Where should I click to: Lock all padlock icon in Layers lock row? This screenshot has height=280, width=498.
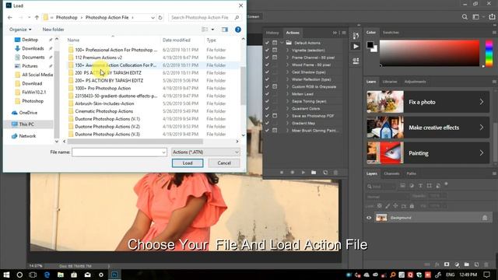(x=412, y=206)
